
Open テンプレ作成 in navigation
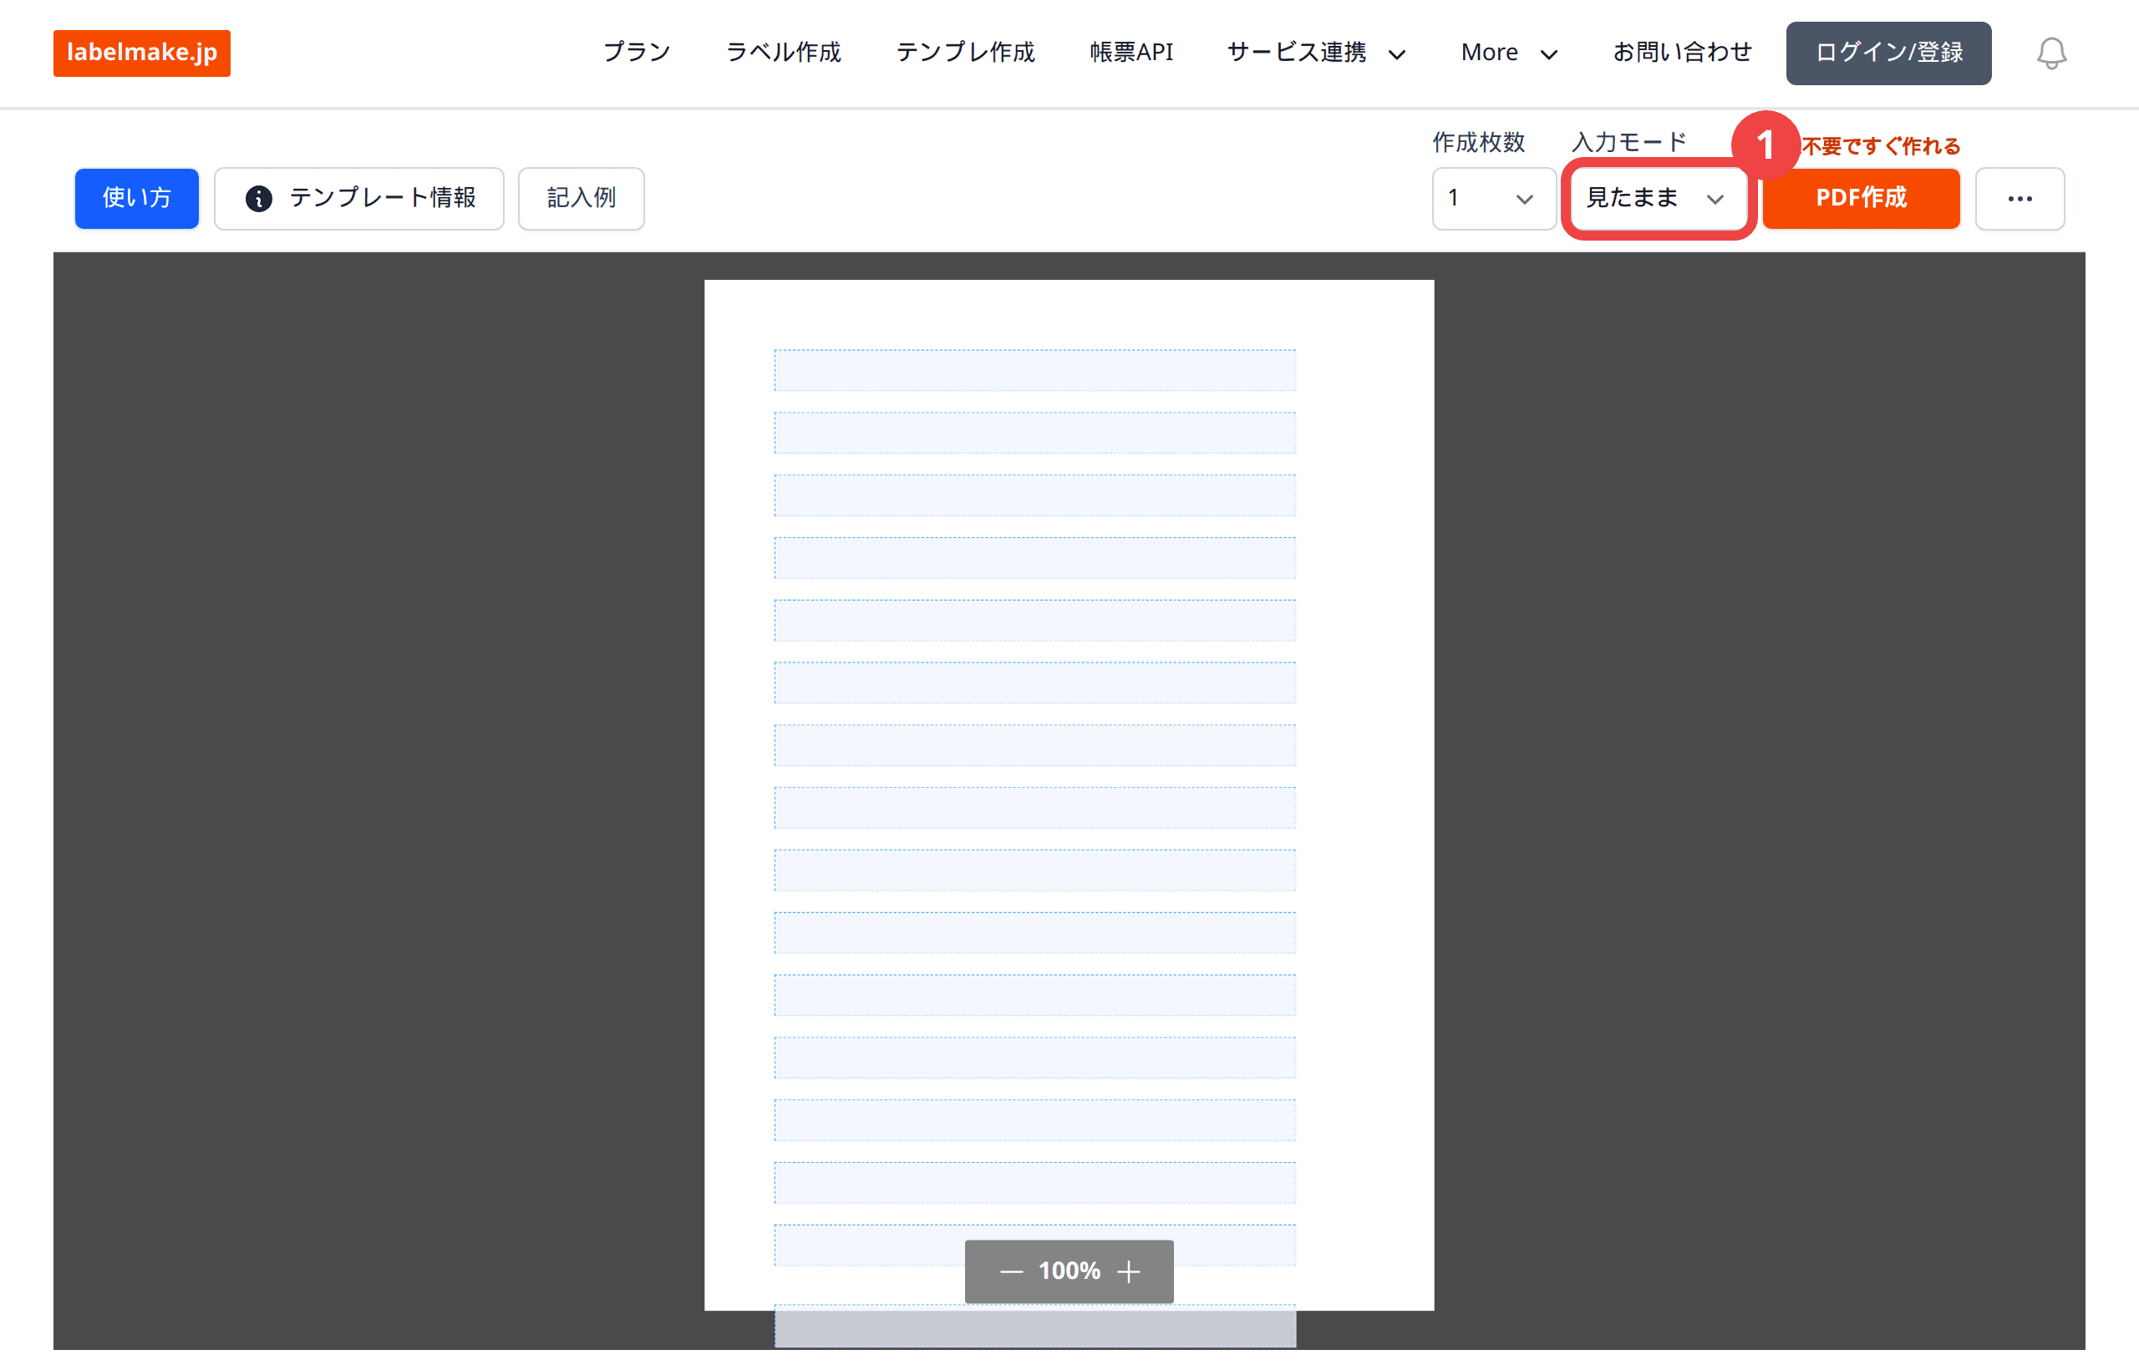[965, 53]
